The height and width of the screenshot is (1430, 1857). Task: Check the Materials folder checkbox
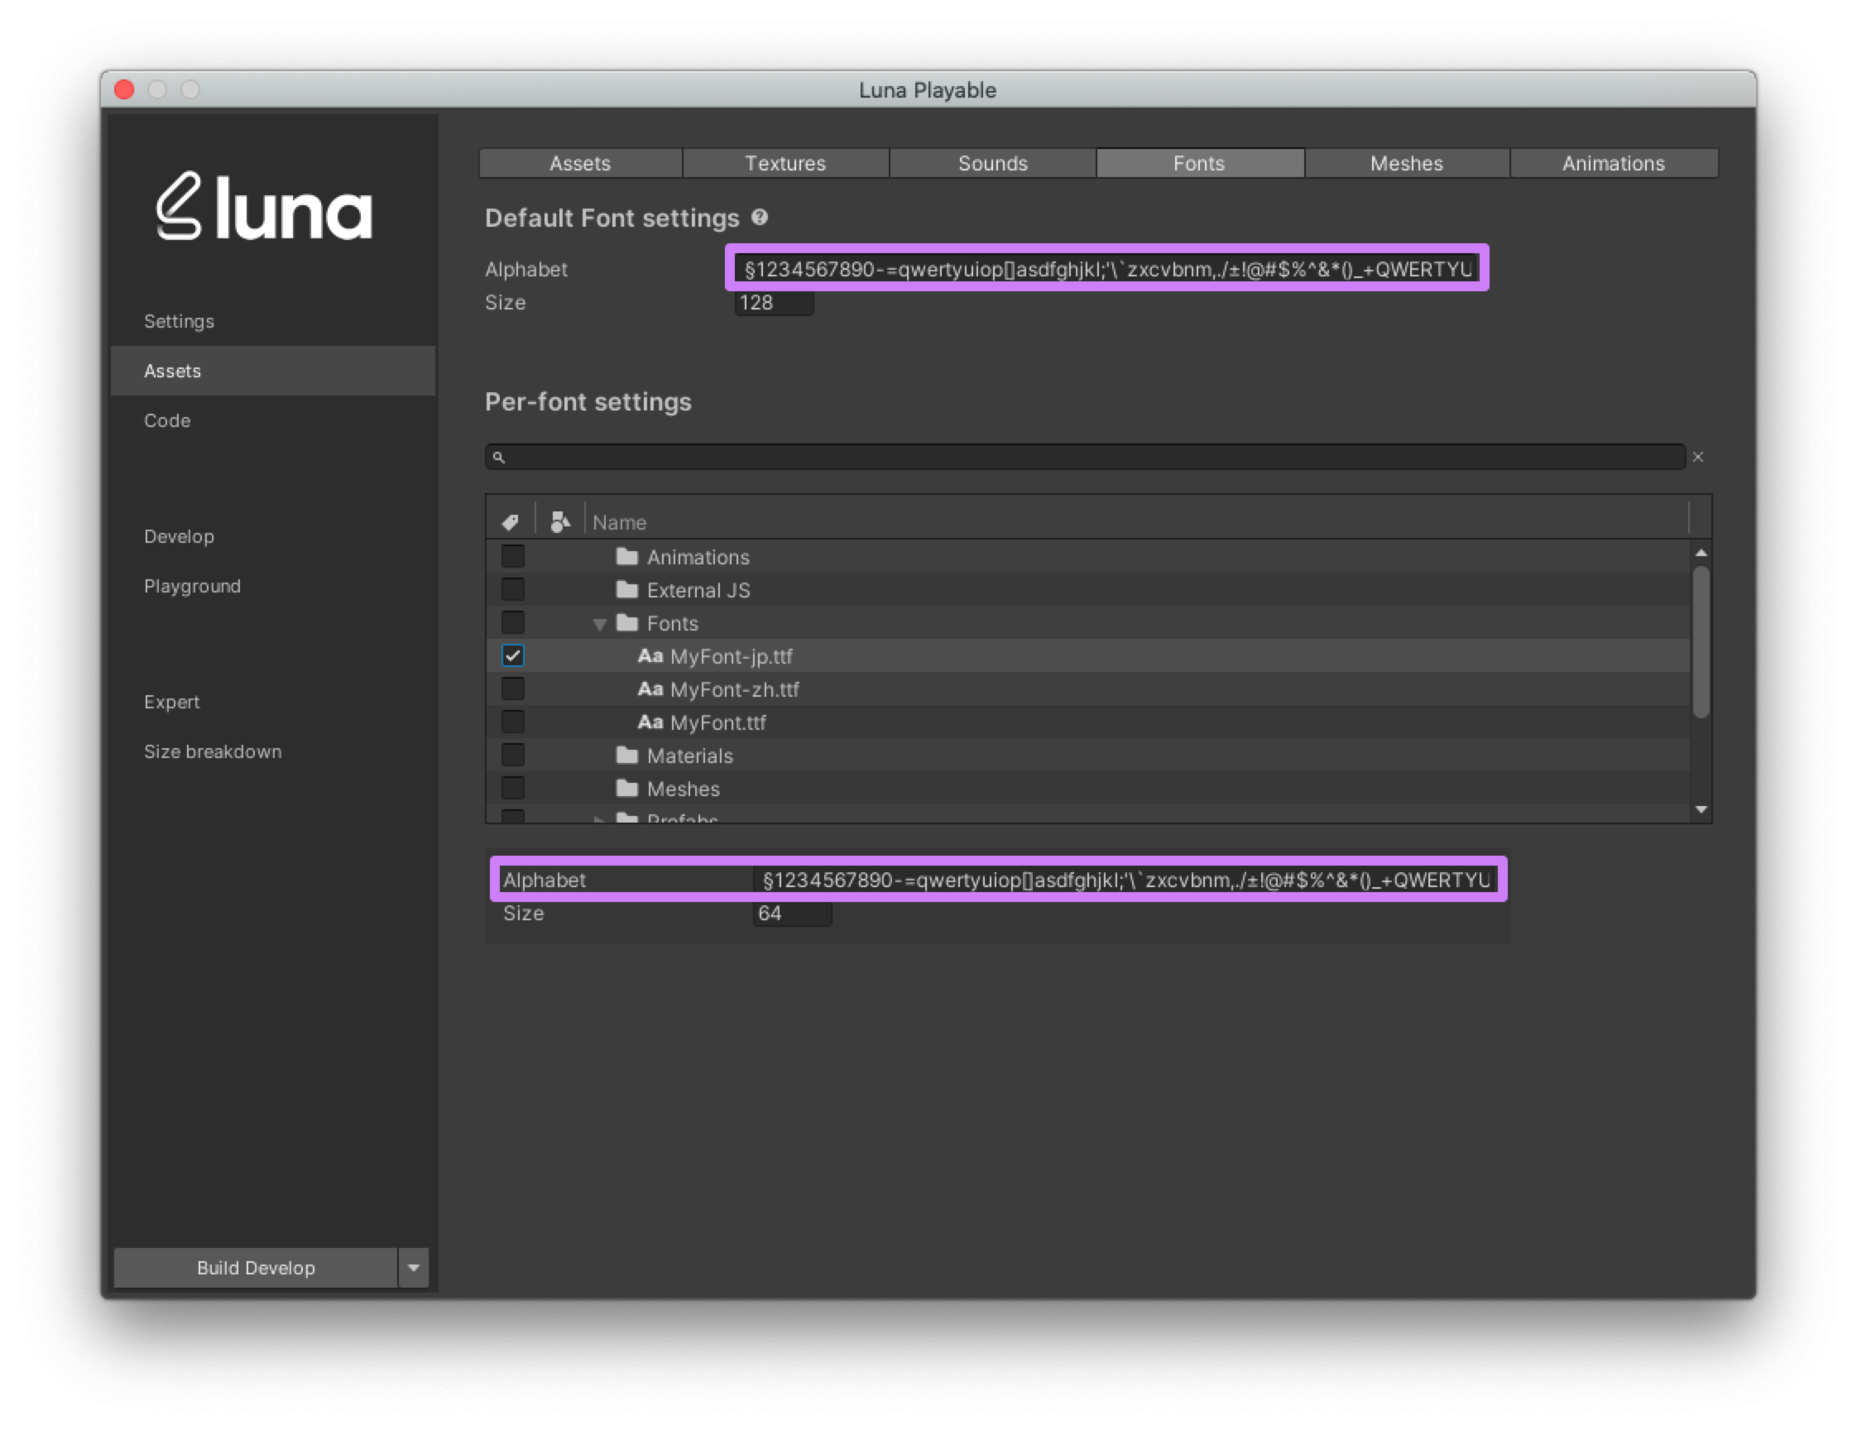pyautogui.click(x=513, y=755)
